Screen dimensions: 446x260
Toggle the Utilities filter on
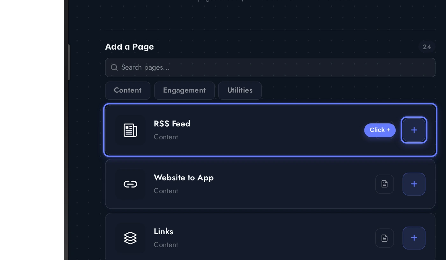240,90
